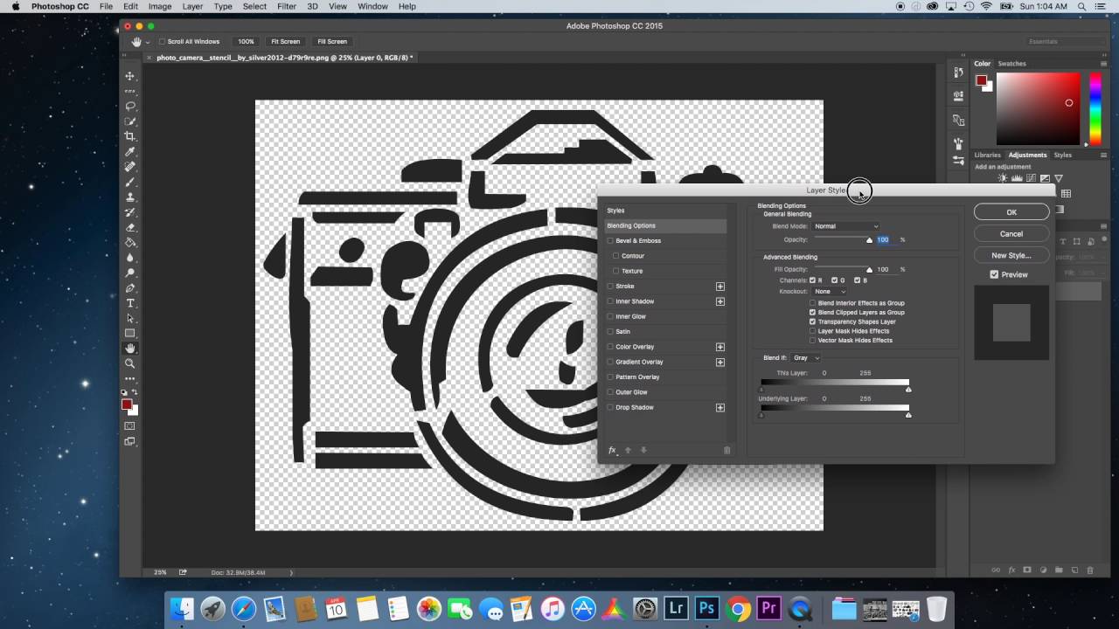
Task: Open the fx menu in Layer Style
Action: [x=612, y=451]
